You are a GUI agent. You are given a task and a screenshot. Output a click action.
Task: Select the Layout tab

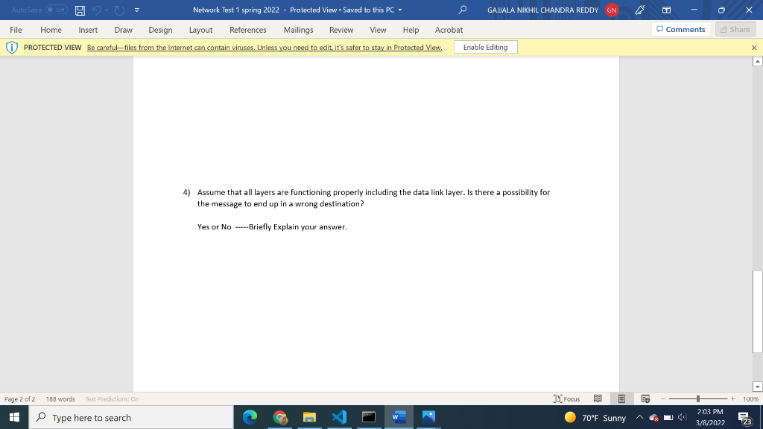[x=200, y=30]
